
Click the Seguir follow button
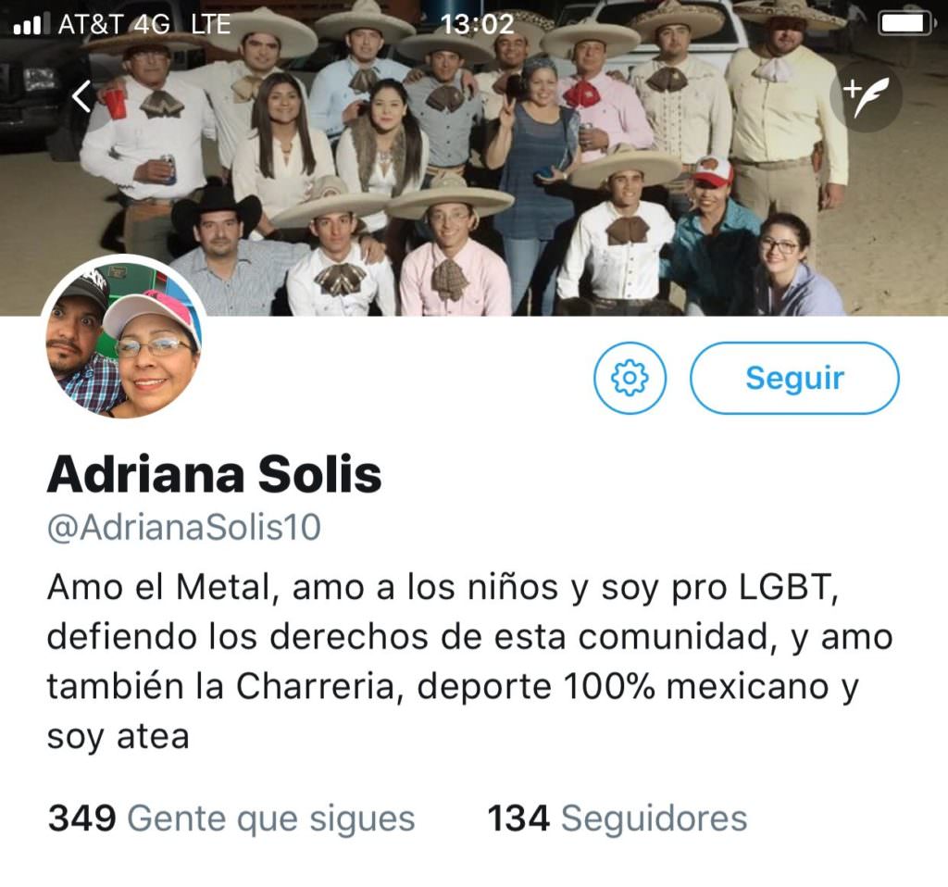pyautogui.click(x=794, y=379)
